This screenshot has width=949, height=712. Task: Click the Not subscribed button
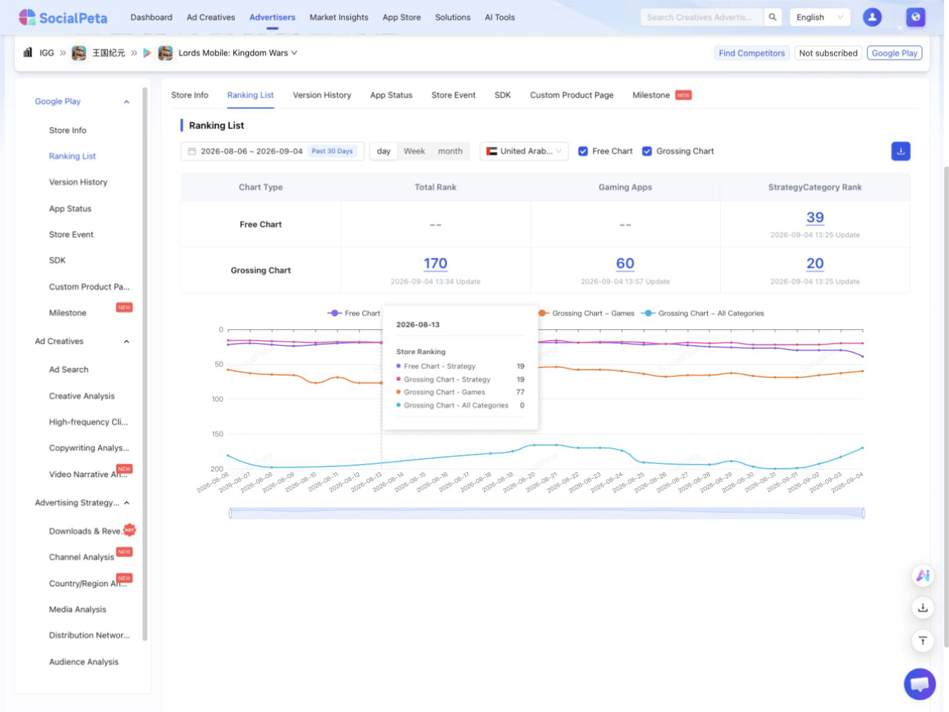point(828,53)
